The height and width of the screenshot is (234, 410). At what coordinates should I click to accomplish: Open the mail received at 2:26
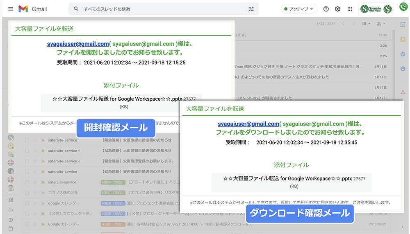click(312, 56)
